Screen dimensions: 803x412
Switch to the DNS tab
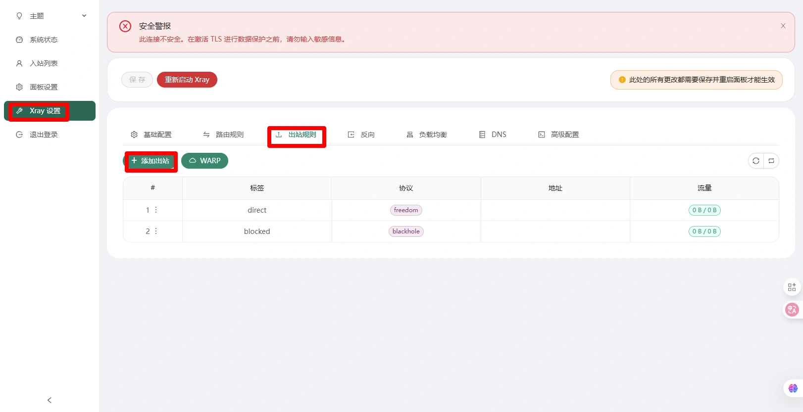point(493,135)
